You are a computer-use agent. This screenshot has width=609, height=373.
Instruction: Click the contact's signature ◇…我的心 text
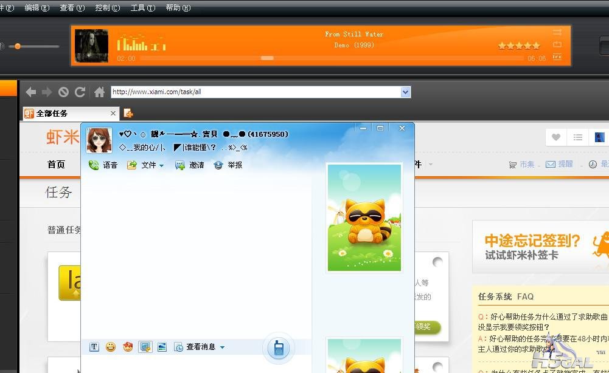coord(183,148)
